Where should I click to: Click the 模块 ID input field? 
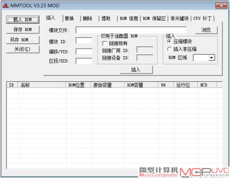[84, 41]
